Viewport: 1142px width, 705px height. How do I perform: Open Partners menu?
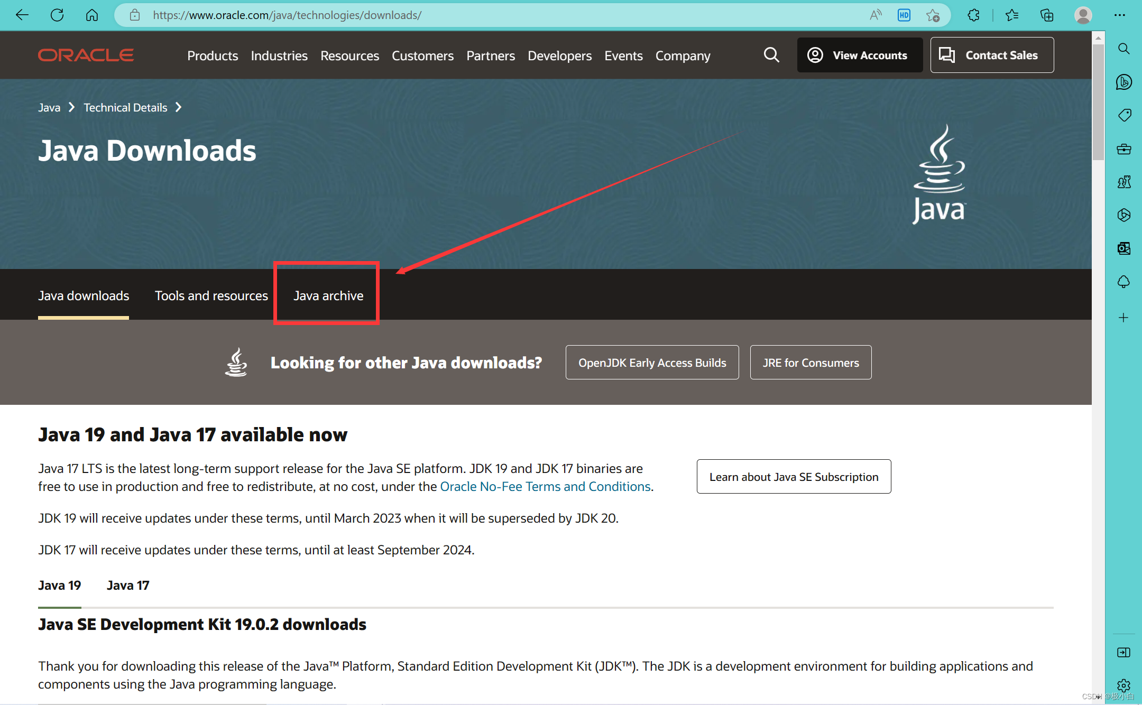[491, 55]
